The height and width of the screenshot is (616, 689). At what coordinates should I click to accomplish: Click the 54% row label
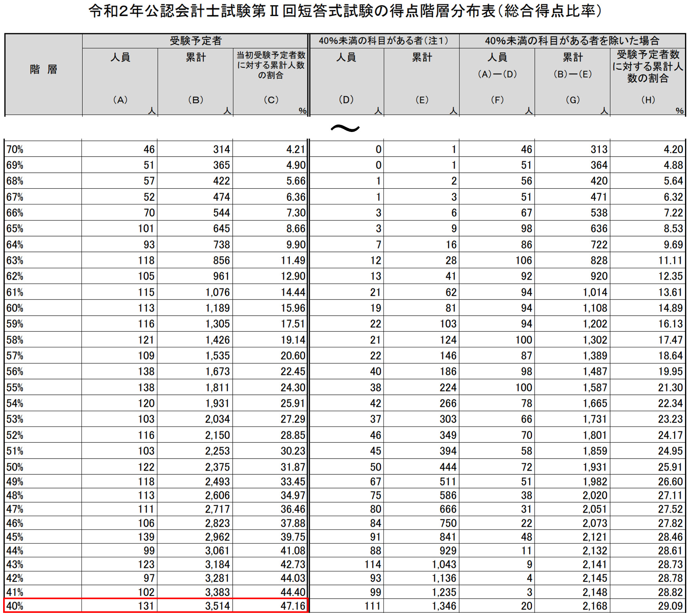(15, 403)
